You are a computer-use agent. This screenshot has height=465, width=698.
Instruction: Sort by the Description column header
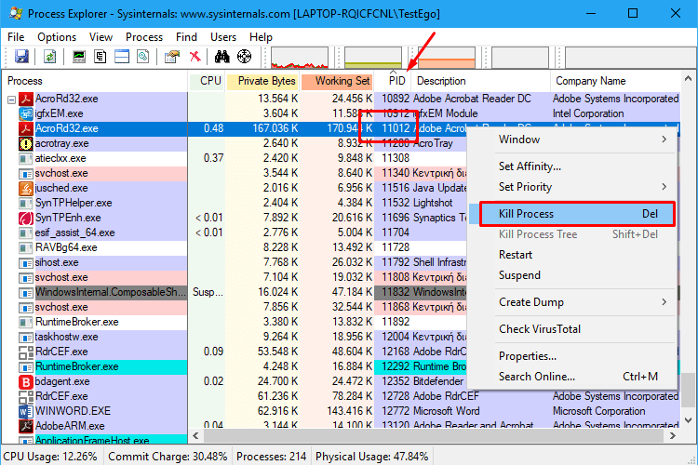(x=481, y=81)
